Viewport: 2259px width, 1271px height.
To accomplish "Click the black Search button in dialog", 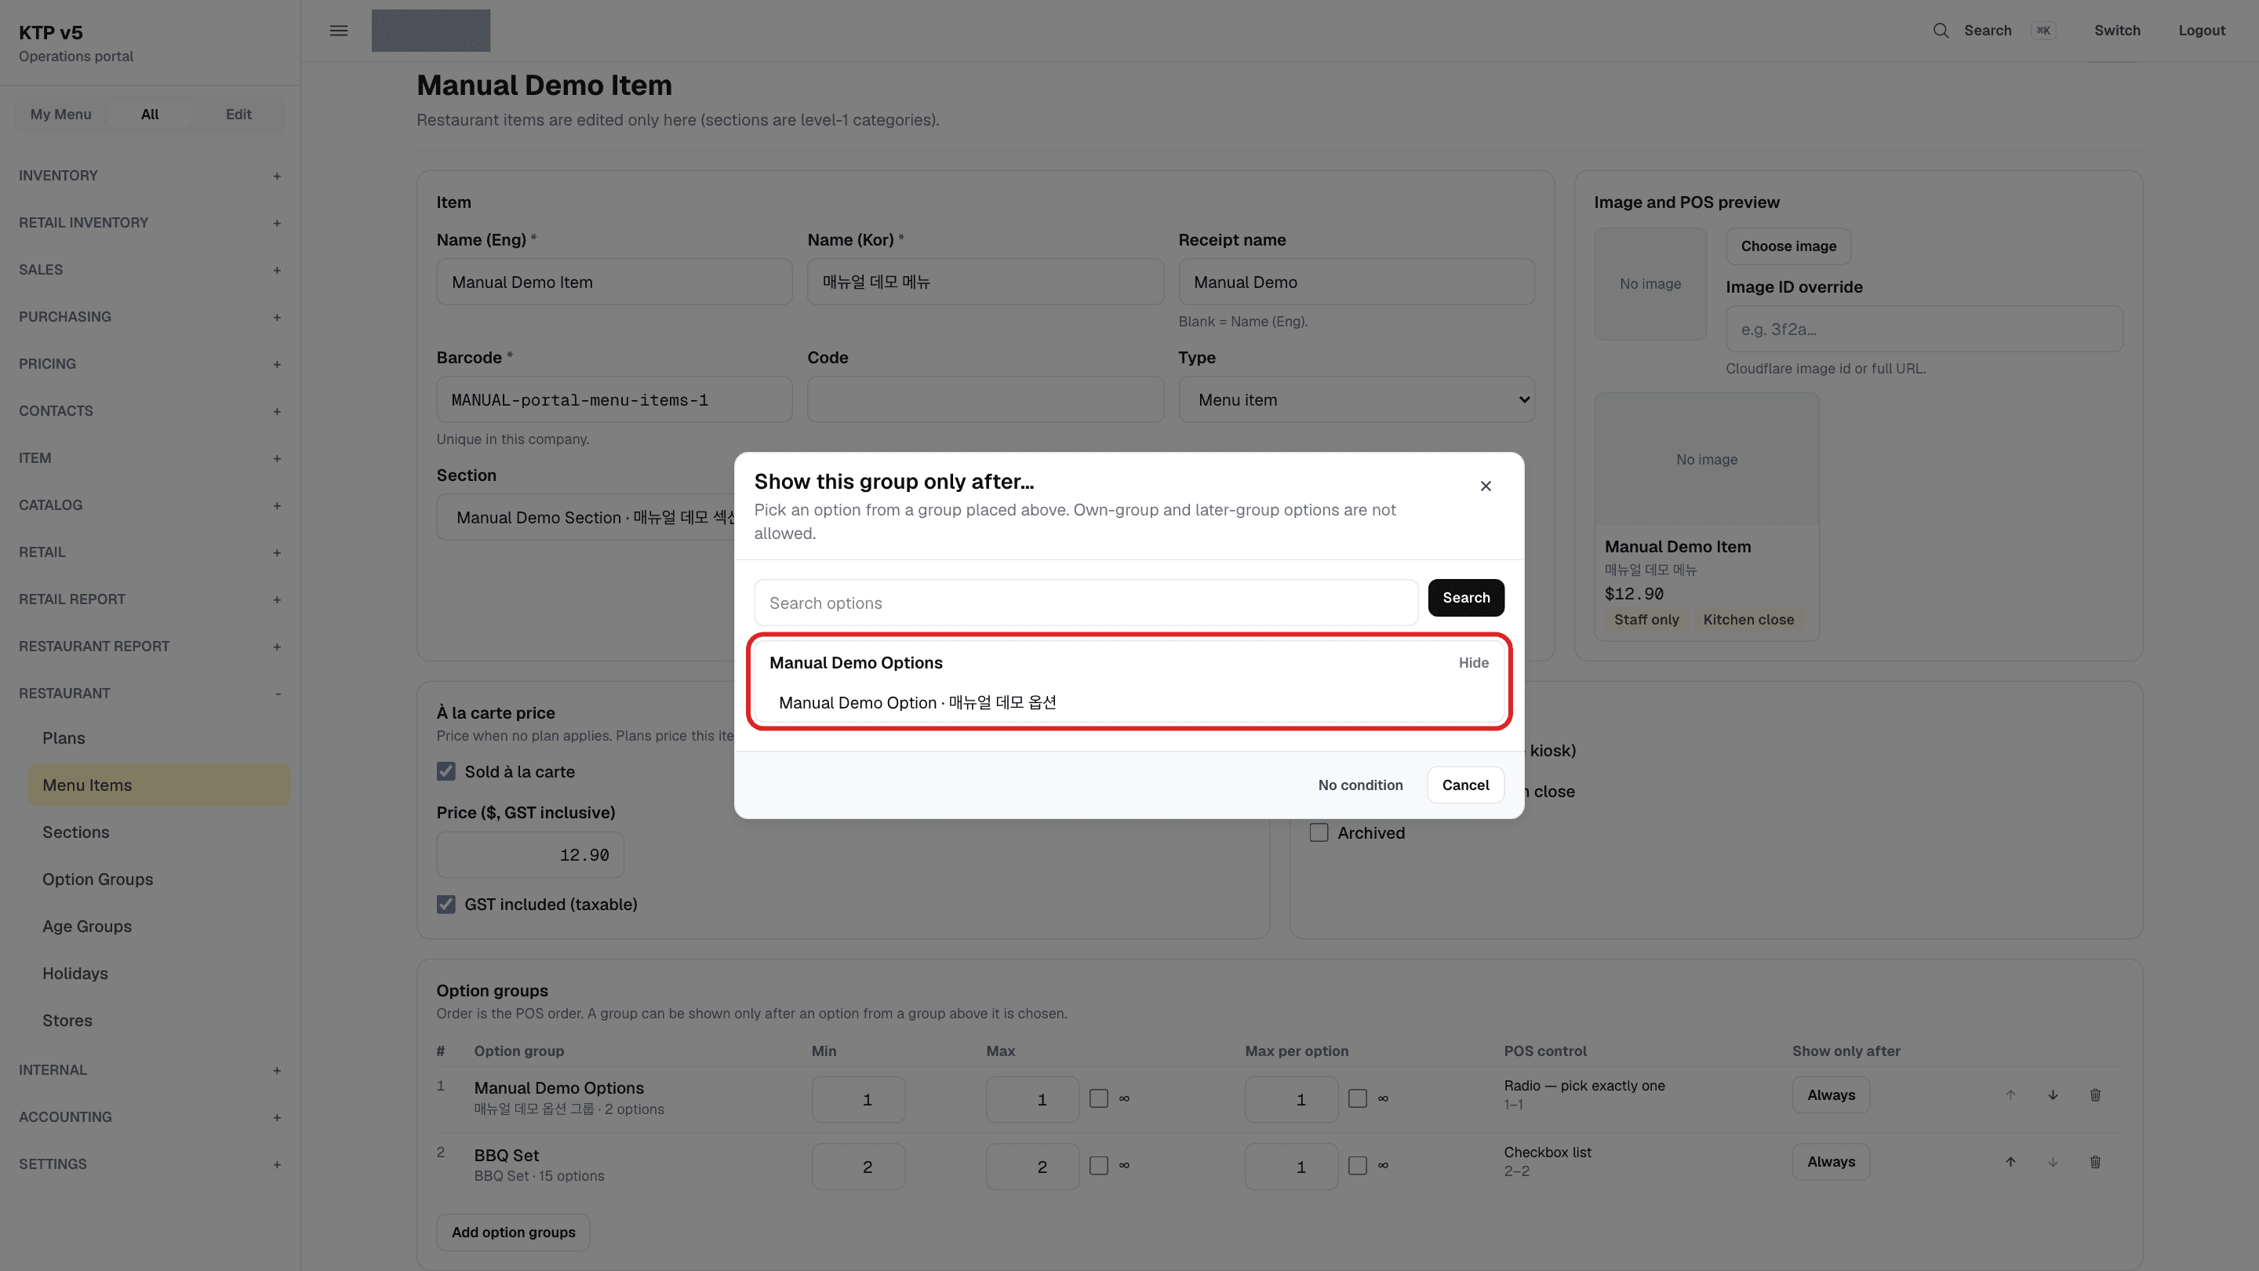I will 1466,597.
